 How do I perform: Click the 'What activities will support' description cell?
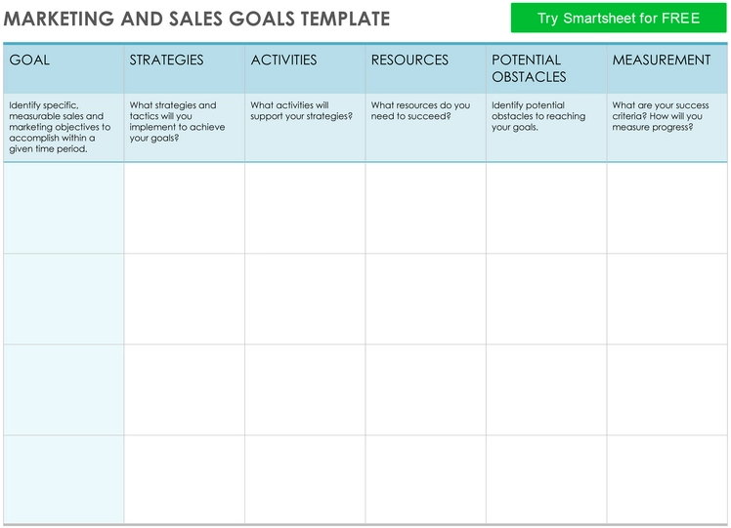tap(305, 128)
